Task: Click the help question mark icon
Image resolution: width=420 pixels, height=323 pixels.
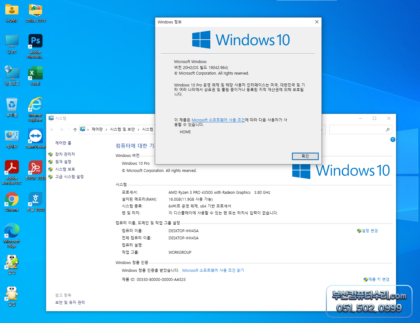Action: tap(393, 139)
